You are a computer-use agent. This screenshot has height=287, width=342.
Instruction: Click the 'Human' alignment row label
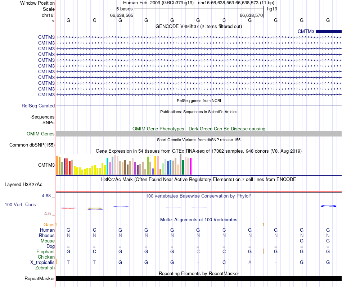tap(47, 230)
